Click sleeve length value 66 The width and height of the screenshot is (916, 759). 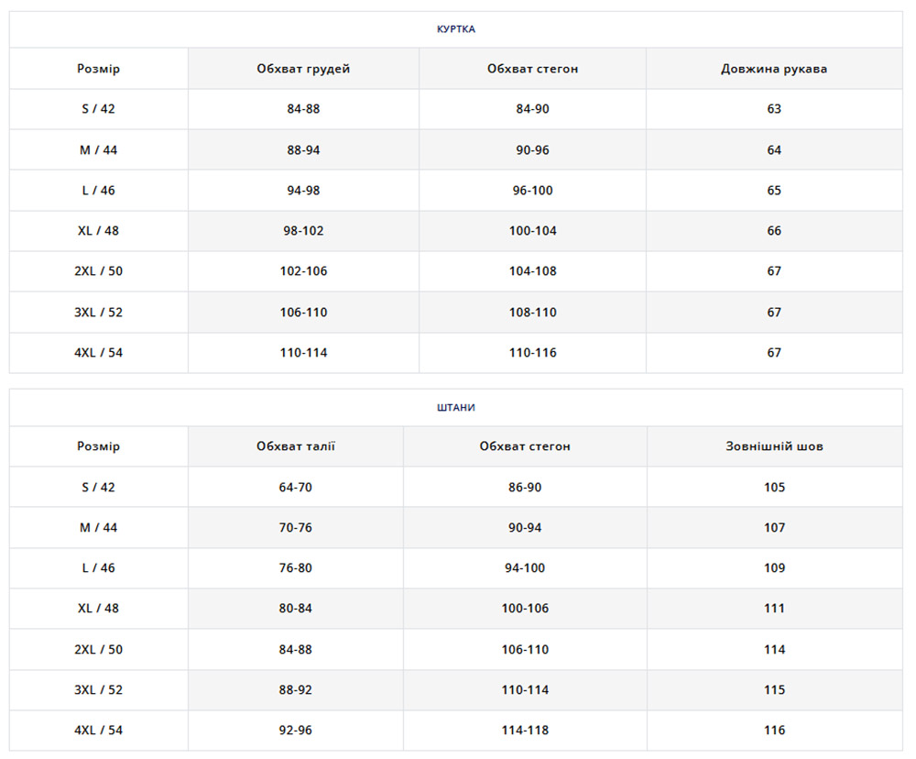pyautogui.click(x=774, y=231)
